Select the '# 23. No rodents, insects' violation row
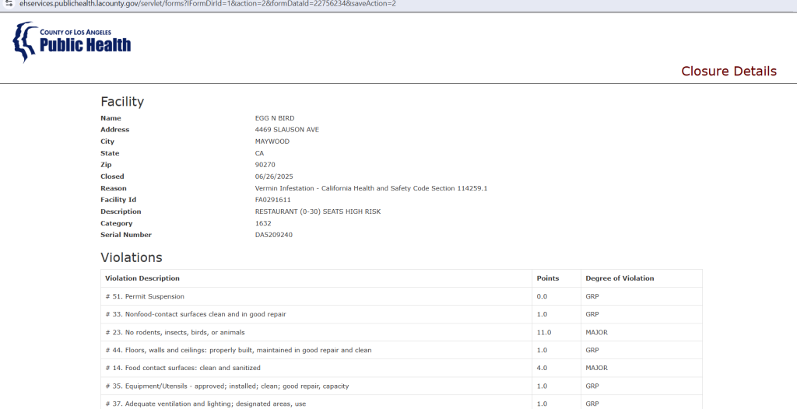This screenshot has height=409, width=797. 402,332
